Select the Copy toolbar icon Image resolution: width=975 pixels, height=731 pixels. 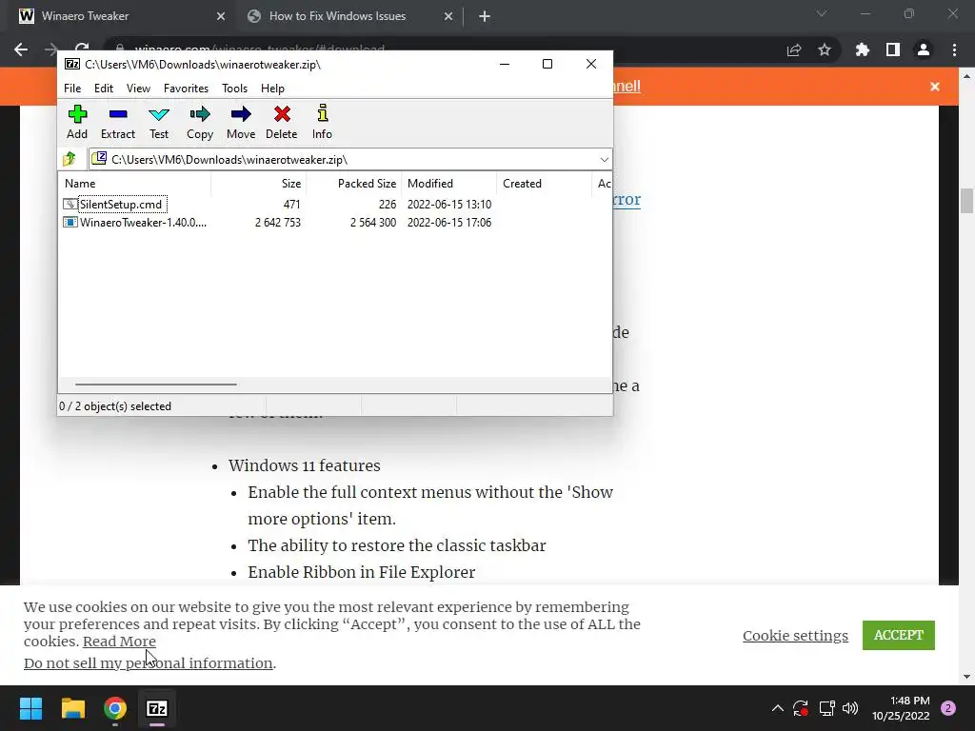click(x=200, y=122)
